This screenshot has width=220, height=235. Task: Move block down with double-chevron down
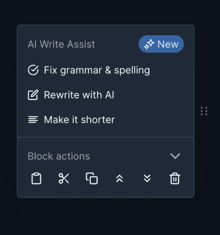coord(147,178)
